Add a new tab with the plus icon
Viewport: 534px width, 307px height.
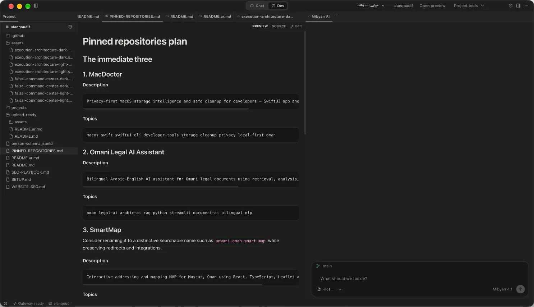(336, 15)
